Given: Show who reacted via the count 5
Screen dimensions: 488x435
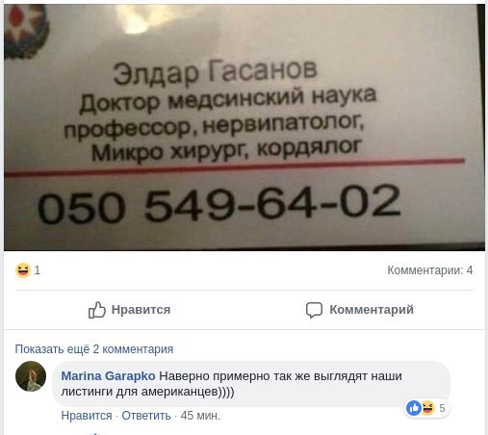Looking at the screenshot, I should coord(442,408).
